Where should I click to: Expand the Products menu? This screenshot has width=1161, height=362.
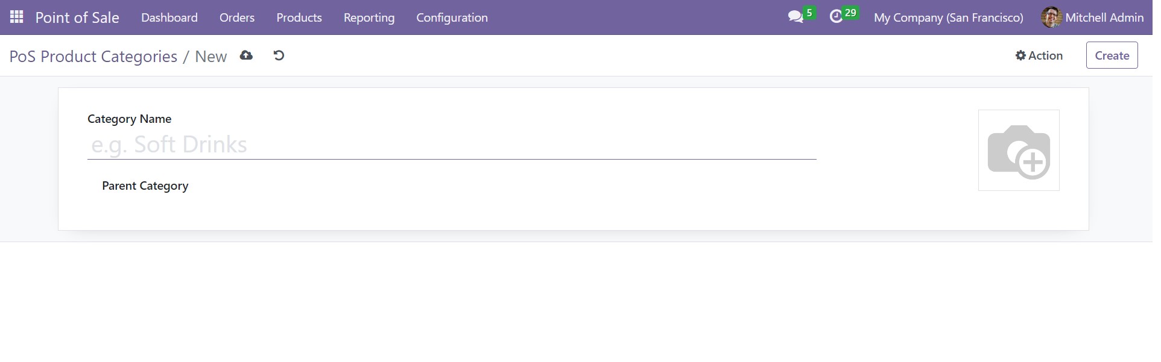pyautogui.click(x=299, y=17)
